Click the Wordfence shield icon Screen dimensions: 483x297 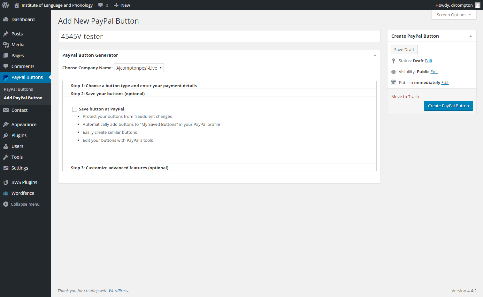click(6, 193)
